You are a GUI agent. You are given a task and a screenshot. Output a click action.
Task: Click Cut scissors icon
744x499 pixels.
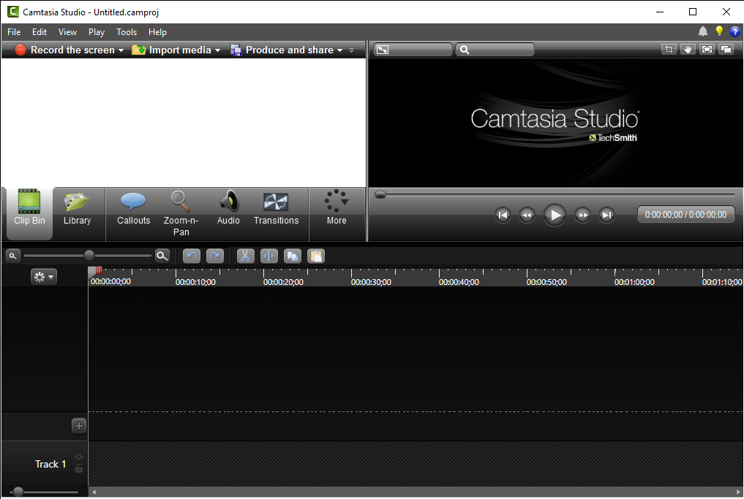click(245, 256)
